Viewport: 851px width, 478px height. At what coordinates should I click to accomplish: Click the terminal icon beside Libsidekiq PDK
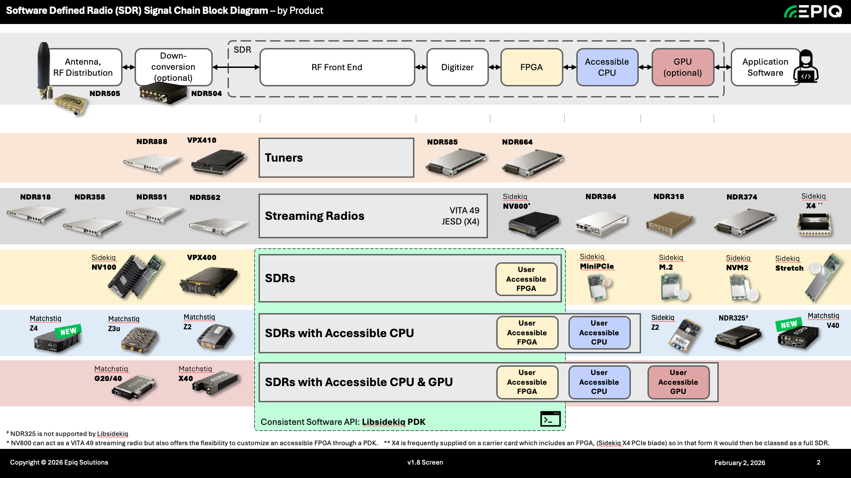click(550, 419)
